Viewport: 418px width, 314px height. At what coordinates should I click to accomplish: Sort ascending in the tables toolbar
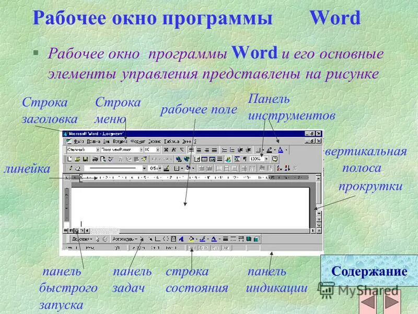click(279, 169)
